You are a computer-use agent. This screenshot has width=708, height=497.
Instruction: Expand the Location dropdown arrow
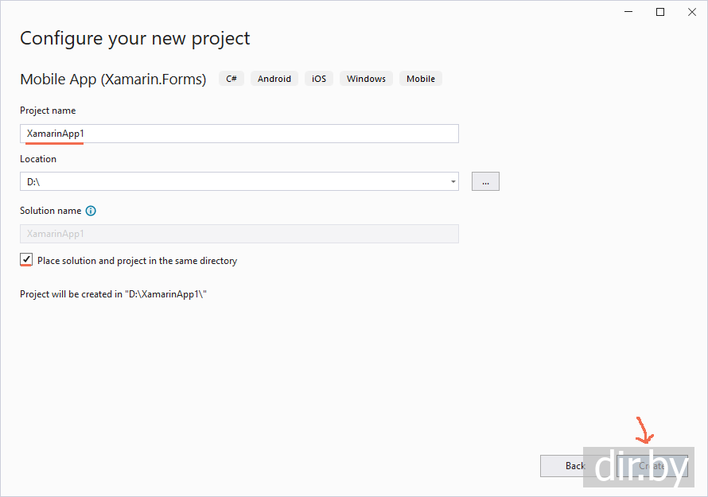tap(453, 181)
